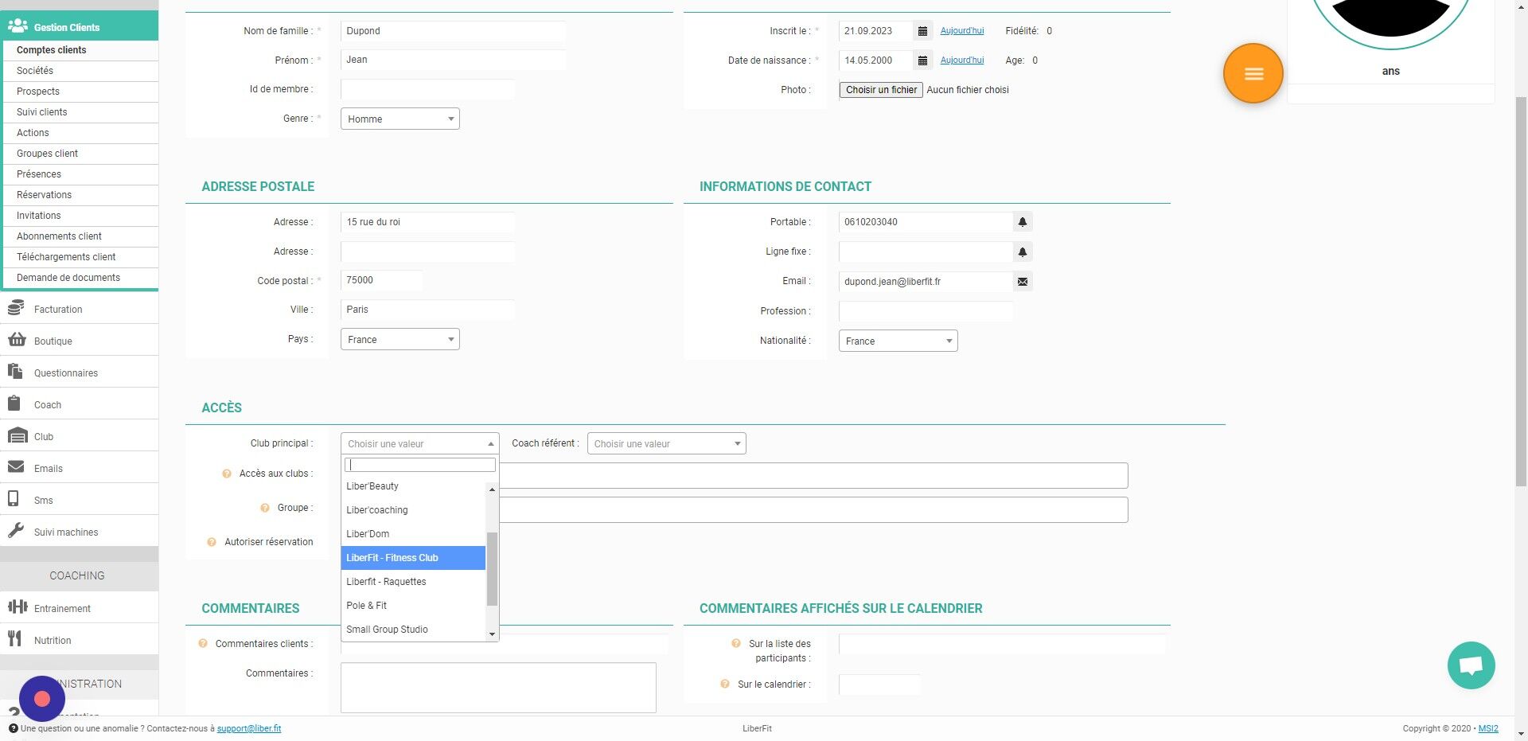Click the Sms phone icon
This screenshot has height=741, width=1528.
coord(14,499)
